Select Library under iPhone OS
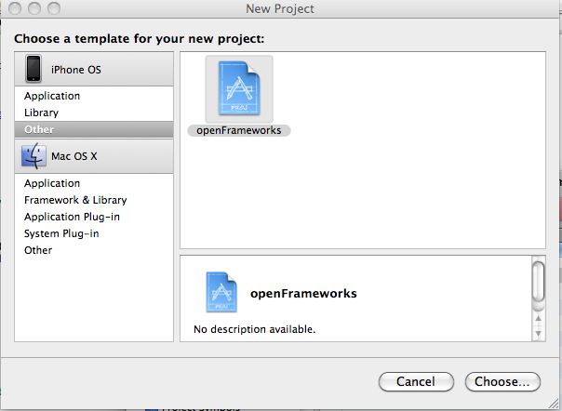Screen dimensions: 562x411 (x=94, y=113)
